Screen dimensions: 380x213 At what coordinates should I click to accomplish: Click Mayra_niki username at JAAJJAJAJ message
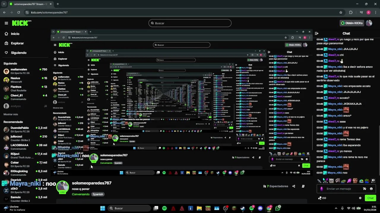[x=335, y=49]
